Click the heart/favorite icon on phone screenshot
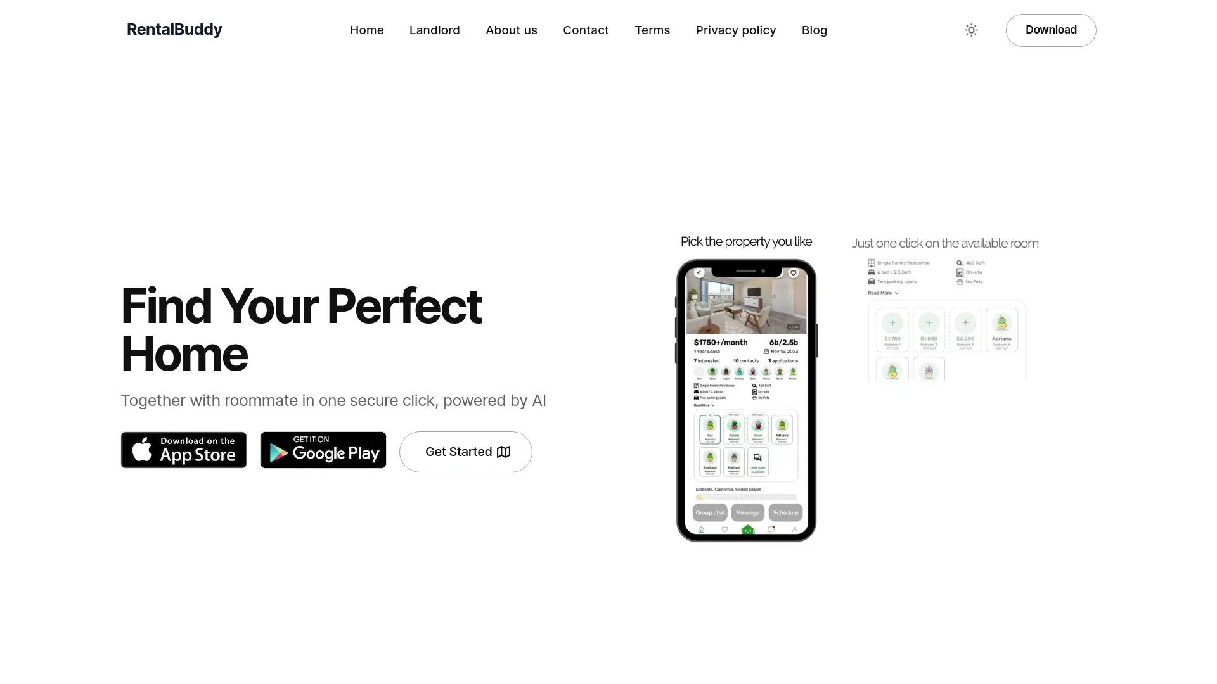Viewport: 1217px width, 684px height. coord(794,273)
